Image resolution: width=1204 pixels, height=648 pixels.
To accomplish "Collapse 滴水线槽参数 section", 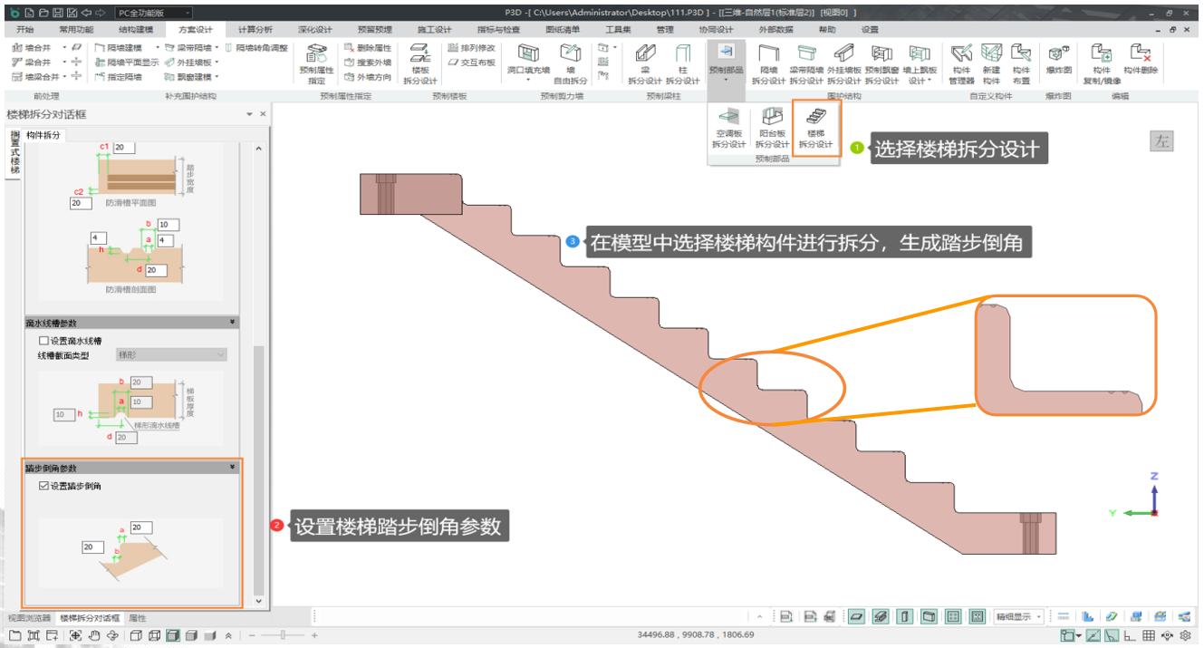I will [233, 323].
